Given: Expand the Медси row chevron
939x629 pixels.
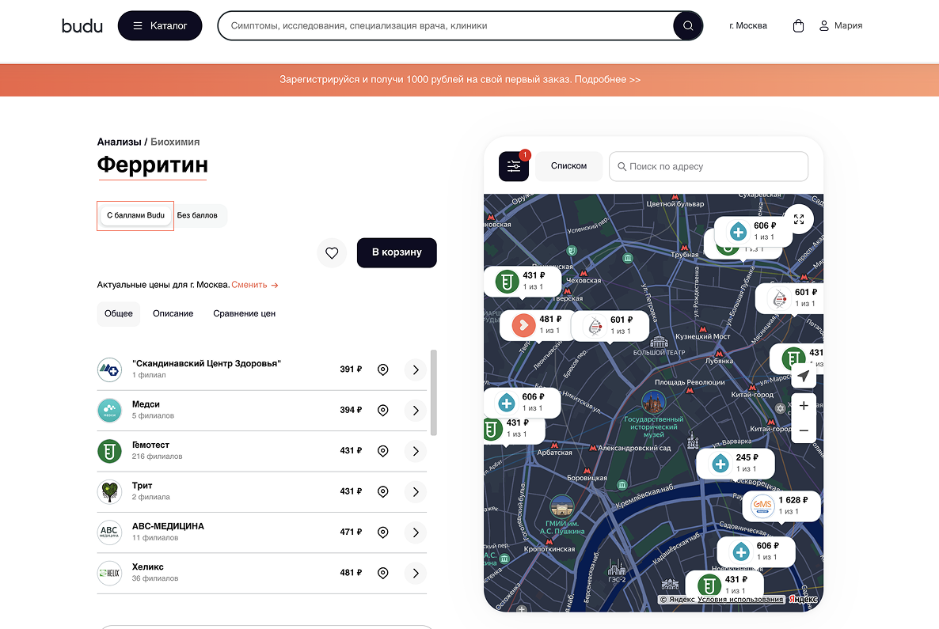Looking at the screenshot, I should pos(416,411).
